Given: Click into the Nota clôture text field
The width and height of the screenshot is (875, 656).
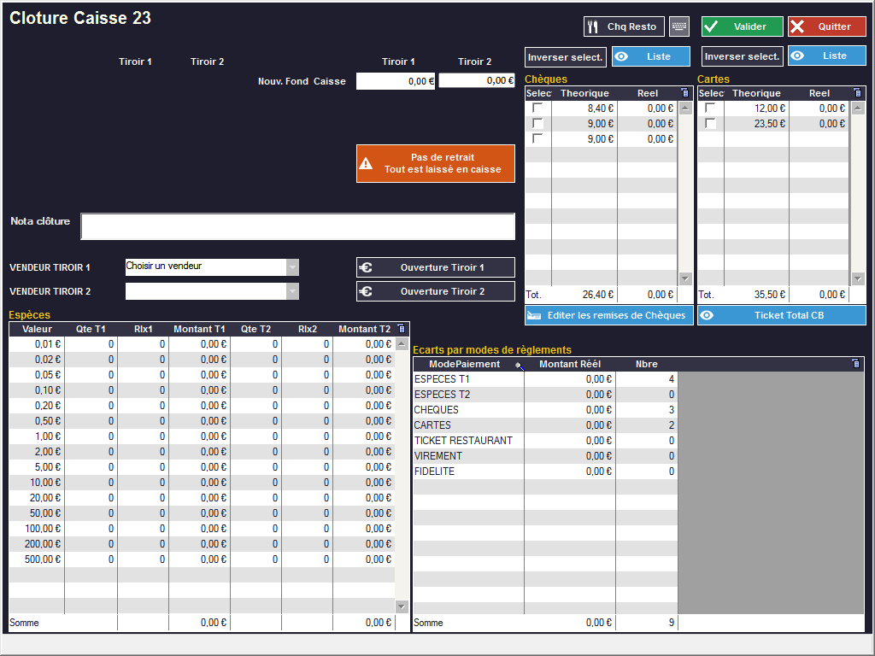Looking at the screenshot, I should [x=297, y=226].
